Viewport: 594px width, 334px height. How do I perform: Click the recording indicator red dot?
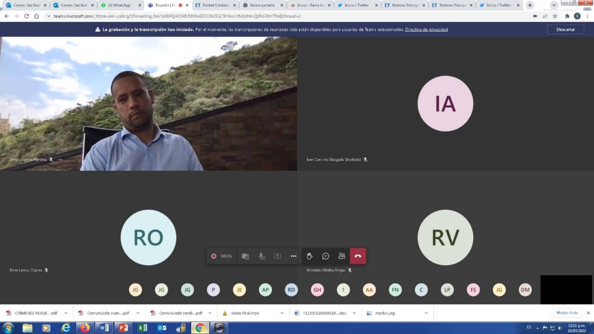pyautogui.click(x=214, y=256)
